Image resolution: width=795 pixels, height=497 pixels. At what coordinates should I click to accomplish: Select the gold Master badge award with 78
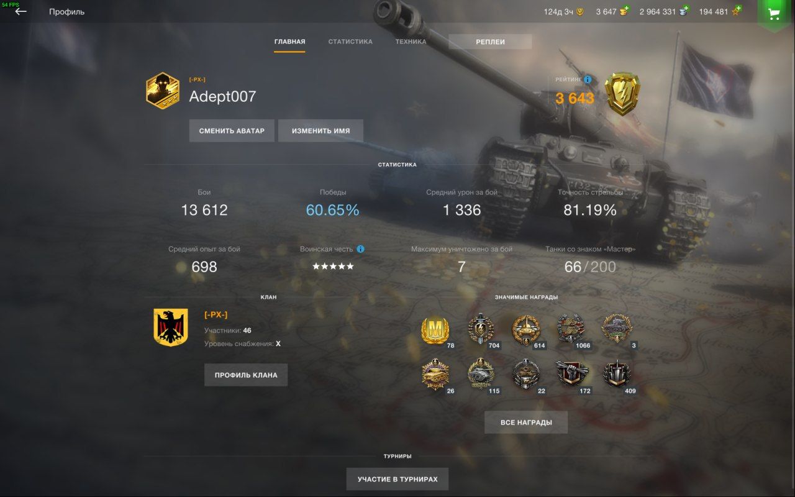436,331
